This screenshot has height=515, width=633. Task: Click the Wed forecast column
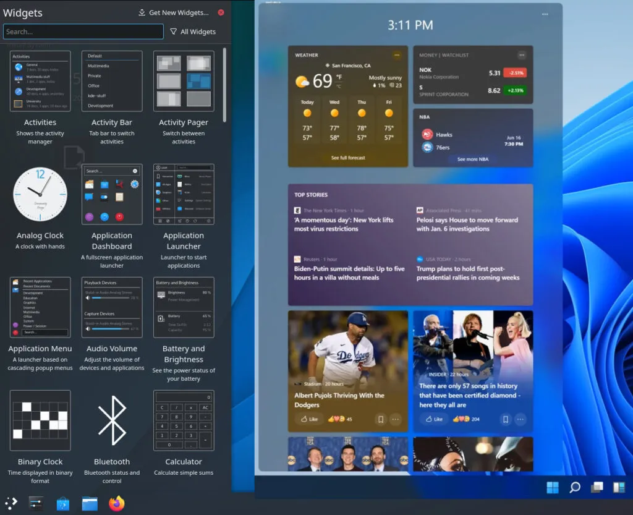coord(334,120)
